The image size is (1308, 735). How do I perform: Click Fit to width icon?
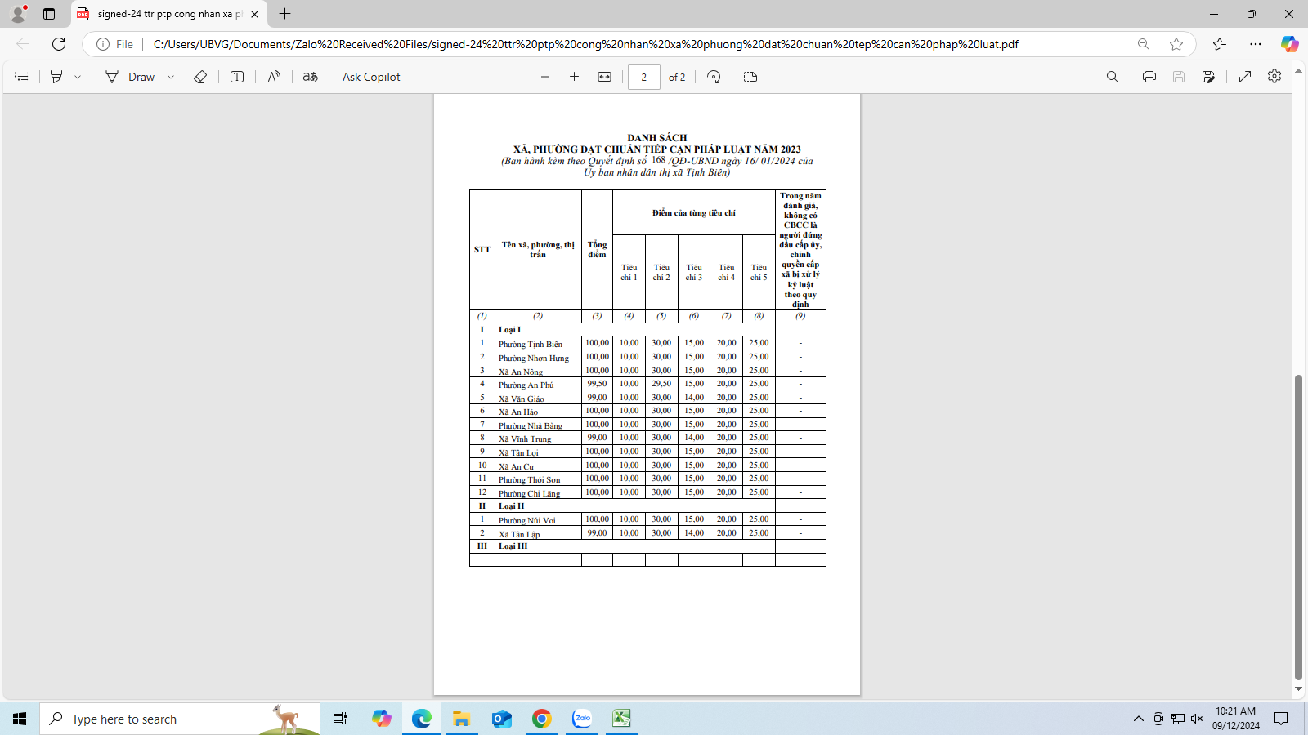[605, 77]
